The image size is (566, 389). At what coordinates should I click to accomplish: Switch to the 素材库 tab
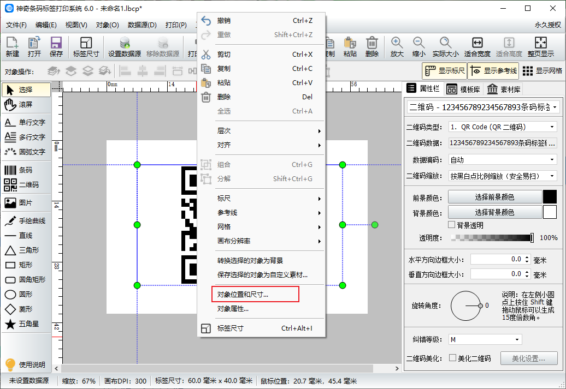tap(504, 89)
